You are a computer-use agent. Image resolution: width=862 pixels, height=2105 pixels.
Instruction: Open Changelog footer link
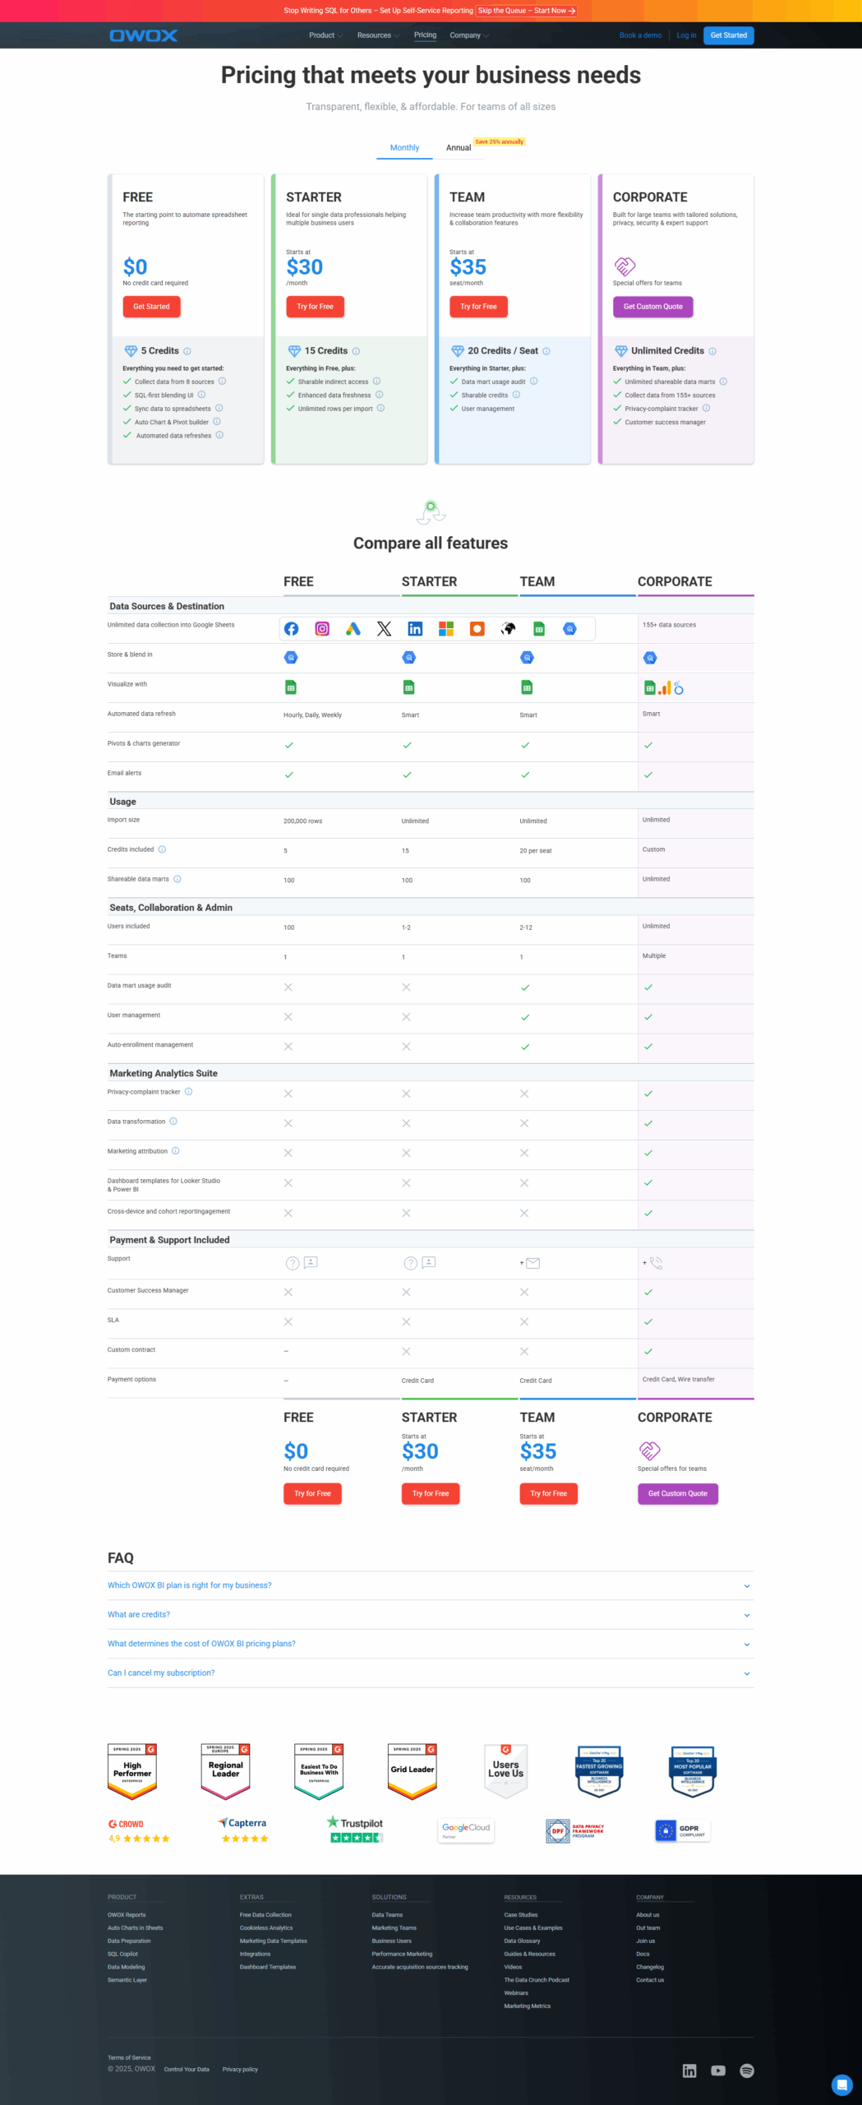[650, 1967]
